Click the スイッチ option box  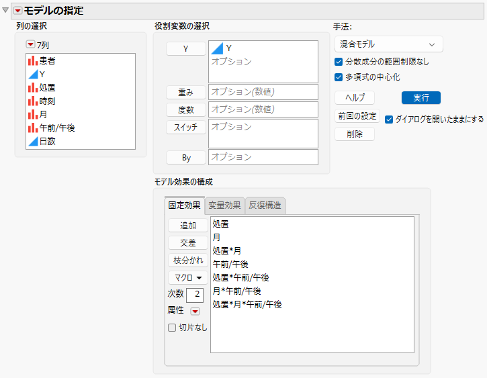pos(263,134)
